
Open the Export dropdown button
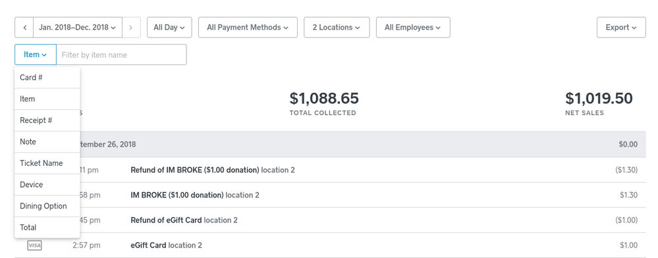pyautogui.click(x=621, y=27)
